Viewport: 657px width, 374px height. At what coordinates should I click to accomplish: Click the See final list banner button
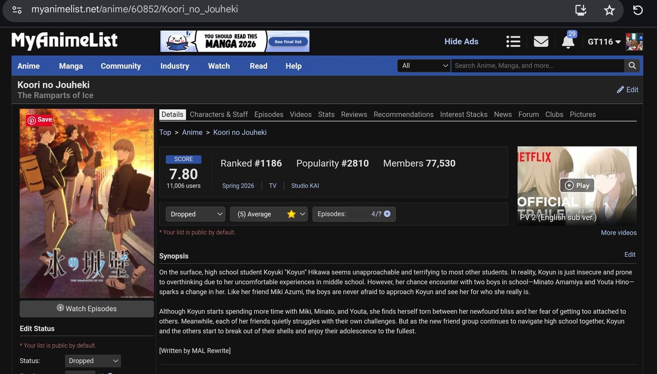click(x=288, y=42)
